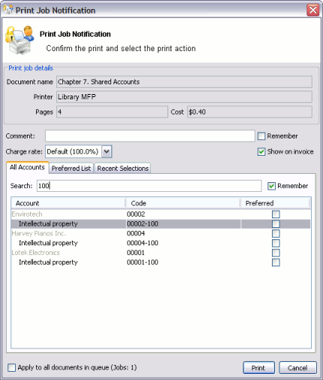323x380 pixels.
Task: Tick preferred checkbox for code 00001-100
Action: tap(276, 263)
